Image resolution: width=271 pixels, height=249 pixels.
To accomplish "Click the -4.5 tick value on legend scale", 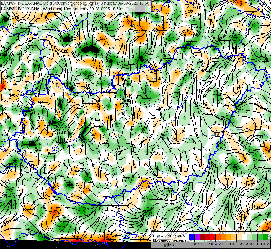I will [x=200, y=244].
